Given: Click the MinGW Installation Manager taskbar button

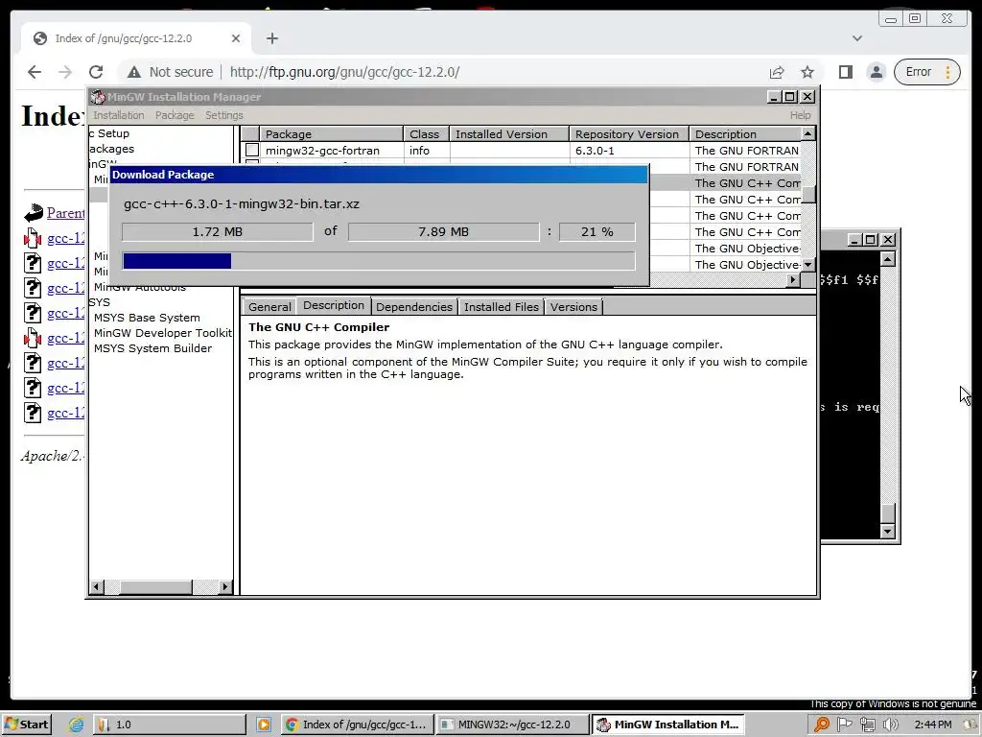Looking at the screenshot, I should coord(667,725).
